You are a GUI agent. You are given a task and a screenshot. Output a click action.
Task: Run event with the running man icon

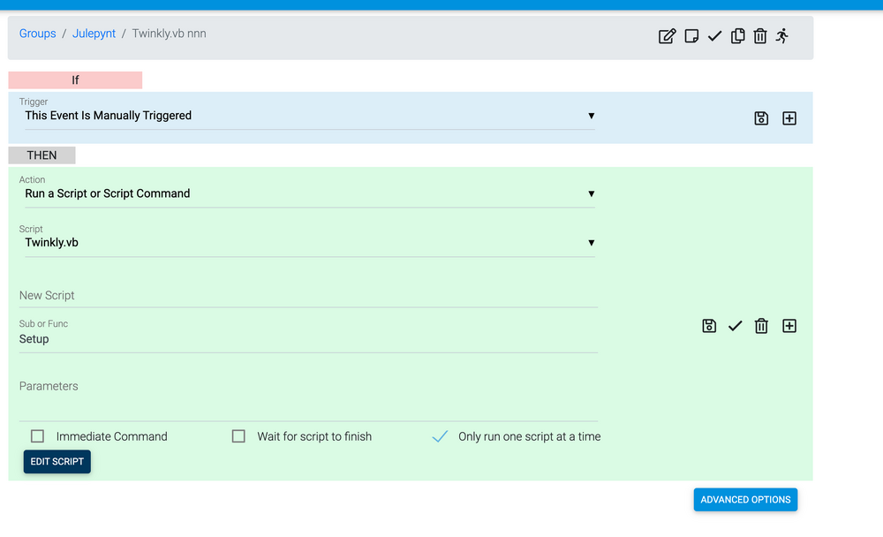(x=782, y=36)
